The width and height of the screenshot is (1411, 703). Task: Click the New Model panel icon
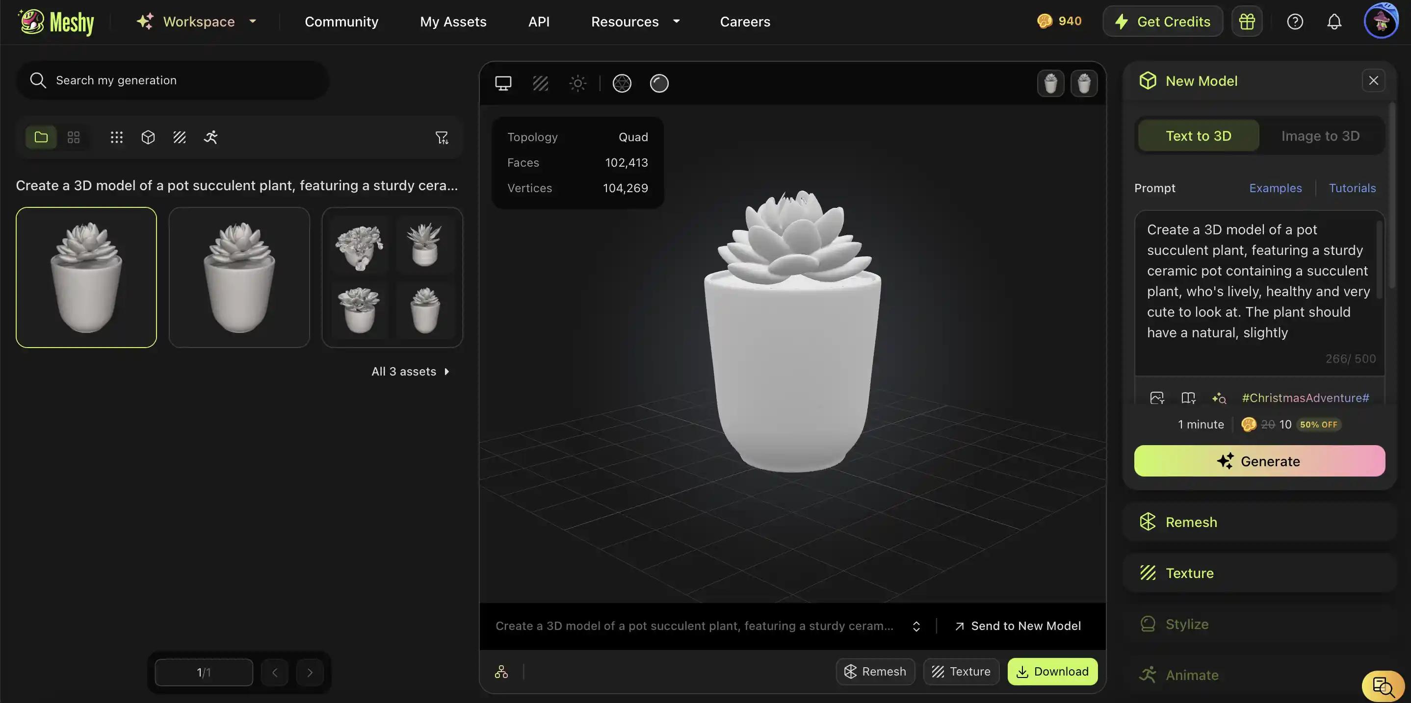click(1147, 80)
